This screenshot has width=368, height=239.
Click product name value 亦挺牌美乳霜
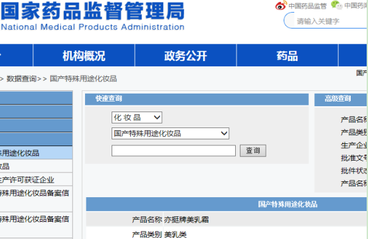pos(187,220)
